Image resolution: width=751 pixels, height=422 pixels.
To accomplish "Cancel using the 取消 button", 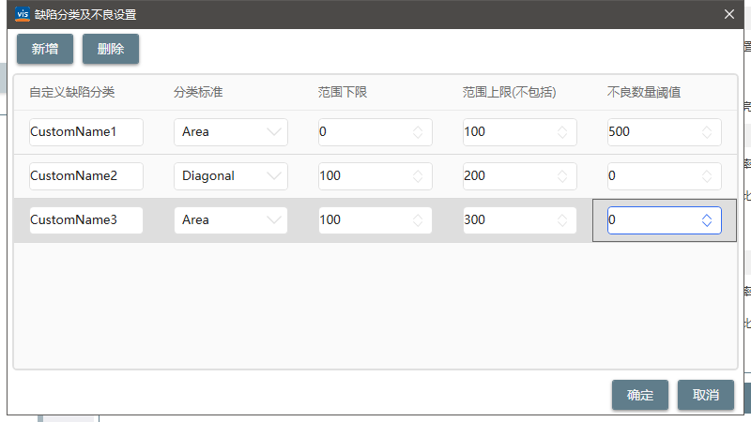I will click(x=706, y=395).
